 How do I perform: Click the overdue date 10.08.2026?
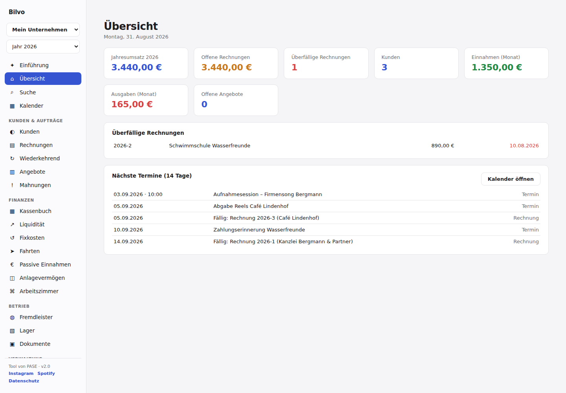tap(524, 145)
